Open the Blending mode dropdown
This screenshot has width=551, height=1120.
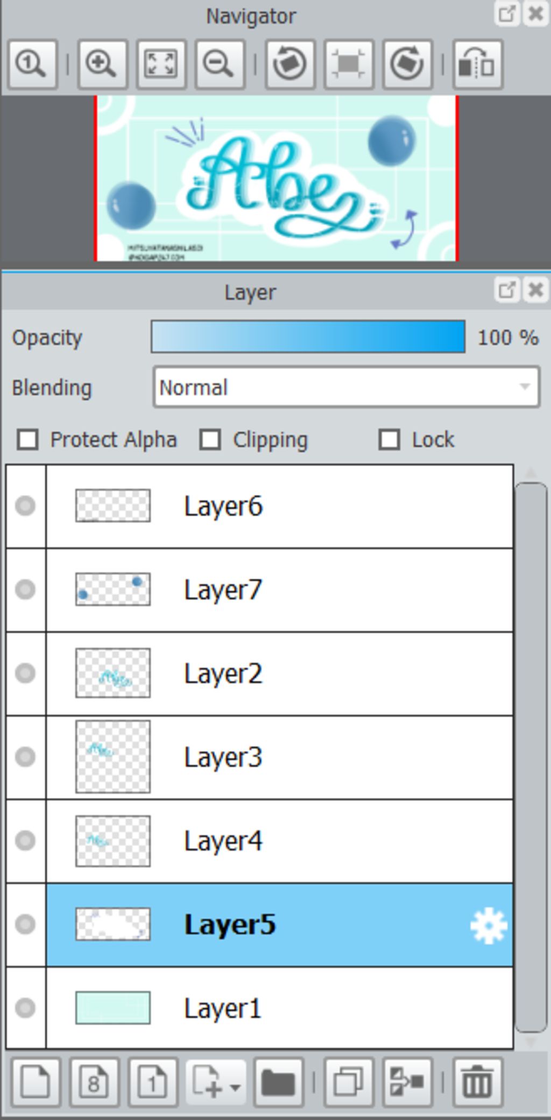[347, 387]
